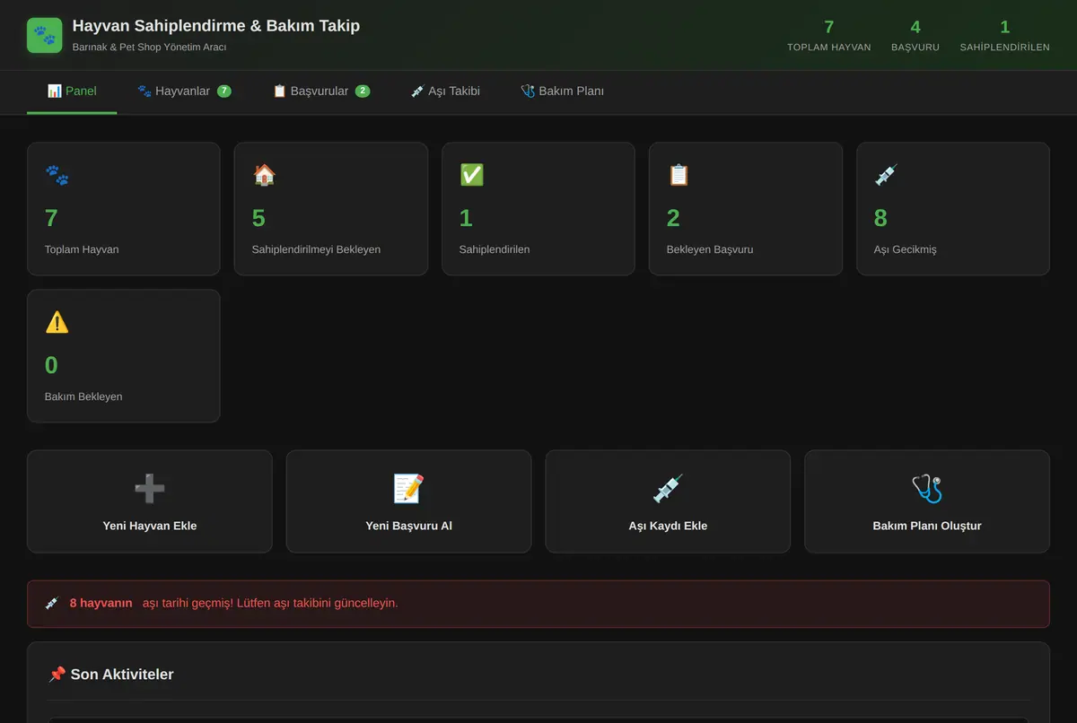Click the syringe icon in Aşı Gecikmiş card
Image resolution: width=1077 pixels, height=723 pixels.
[886, 175]
